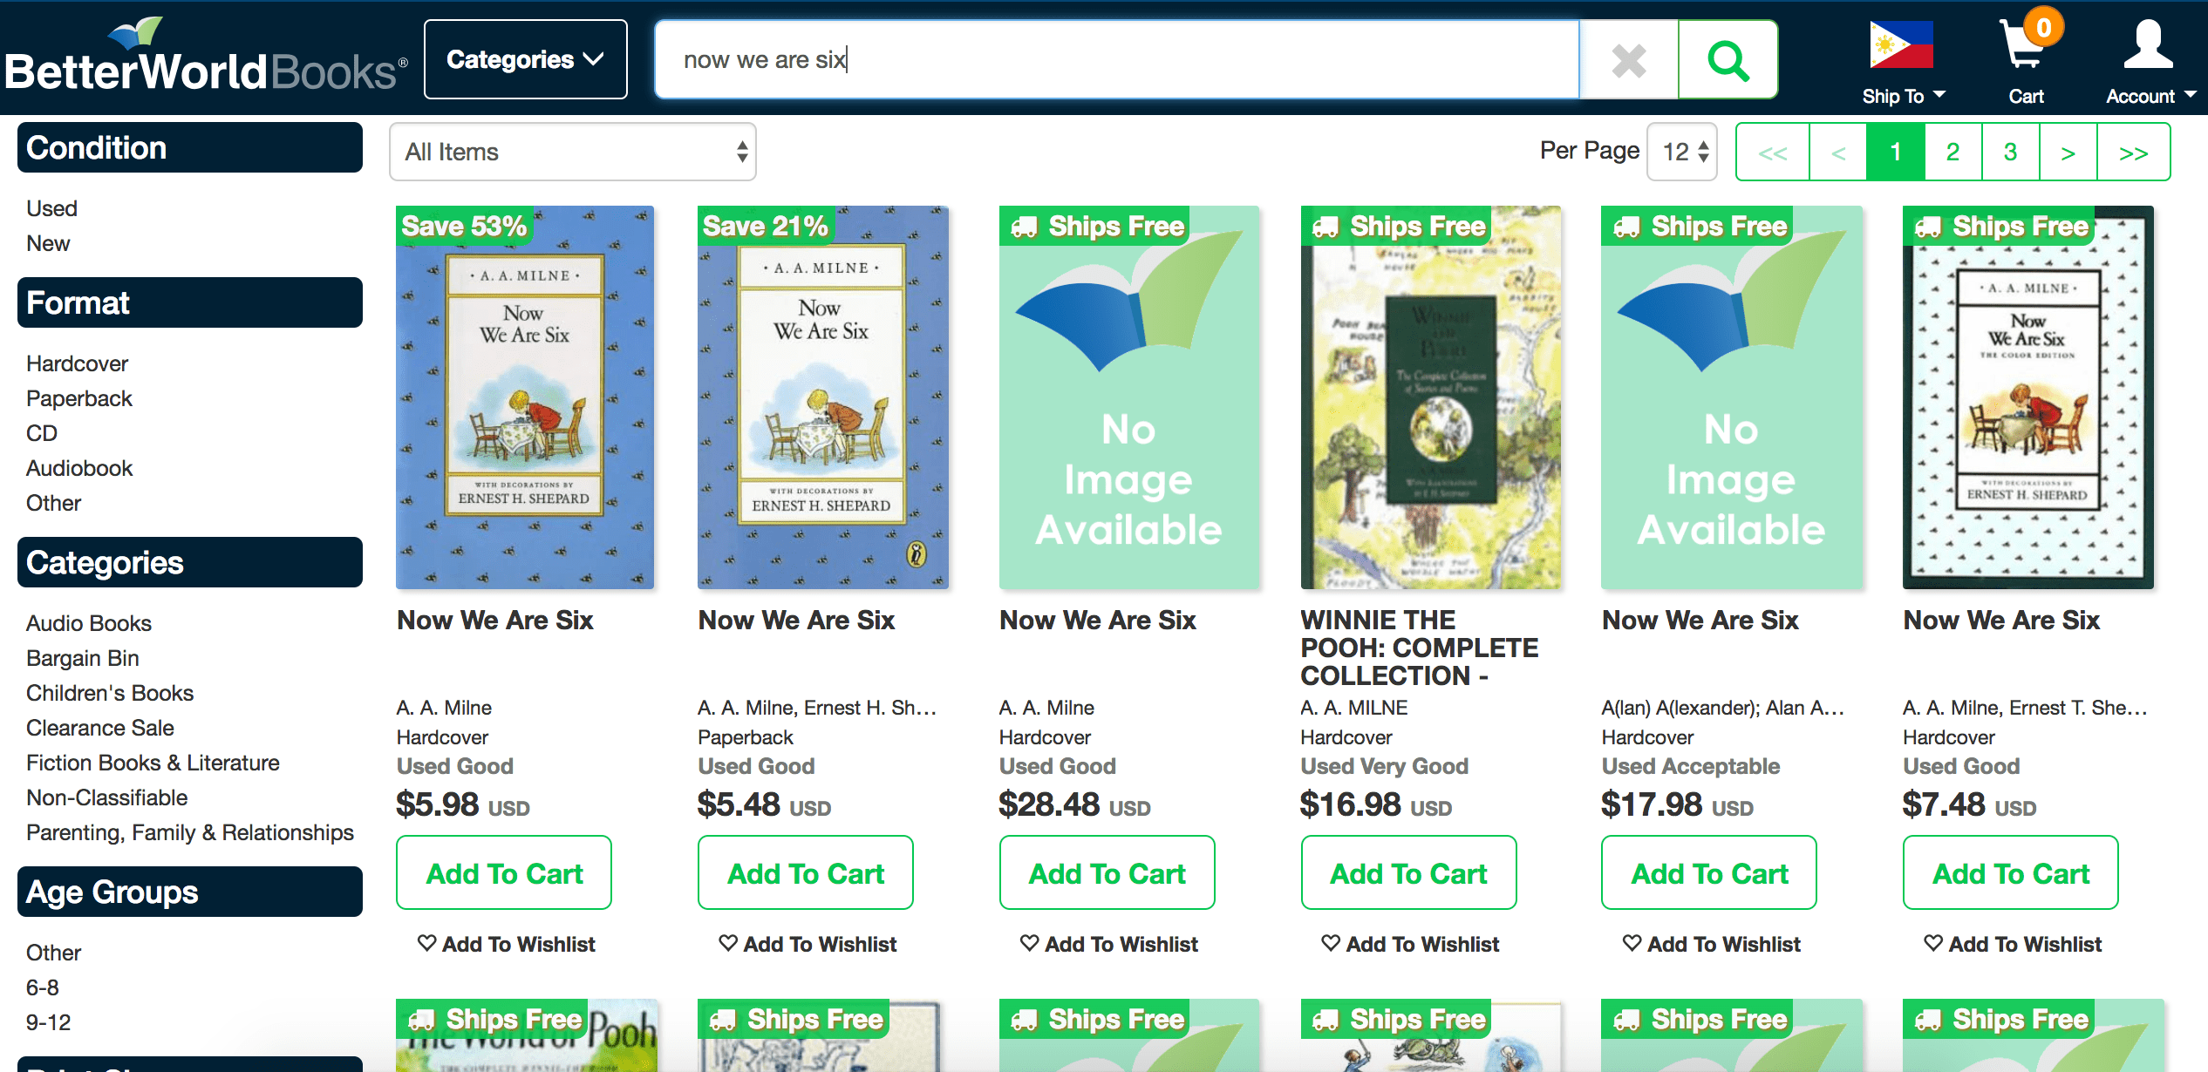Viewport: 2208px width, 1072px height.
Task: Click the Account person icon
Action: (x=2147, y=44)
